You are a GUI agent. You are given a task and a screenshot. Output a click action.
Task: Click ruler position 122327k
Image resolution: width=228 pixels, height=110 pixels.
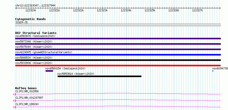tap(197, 10)
